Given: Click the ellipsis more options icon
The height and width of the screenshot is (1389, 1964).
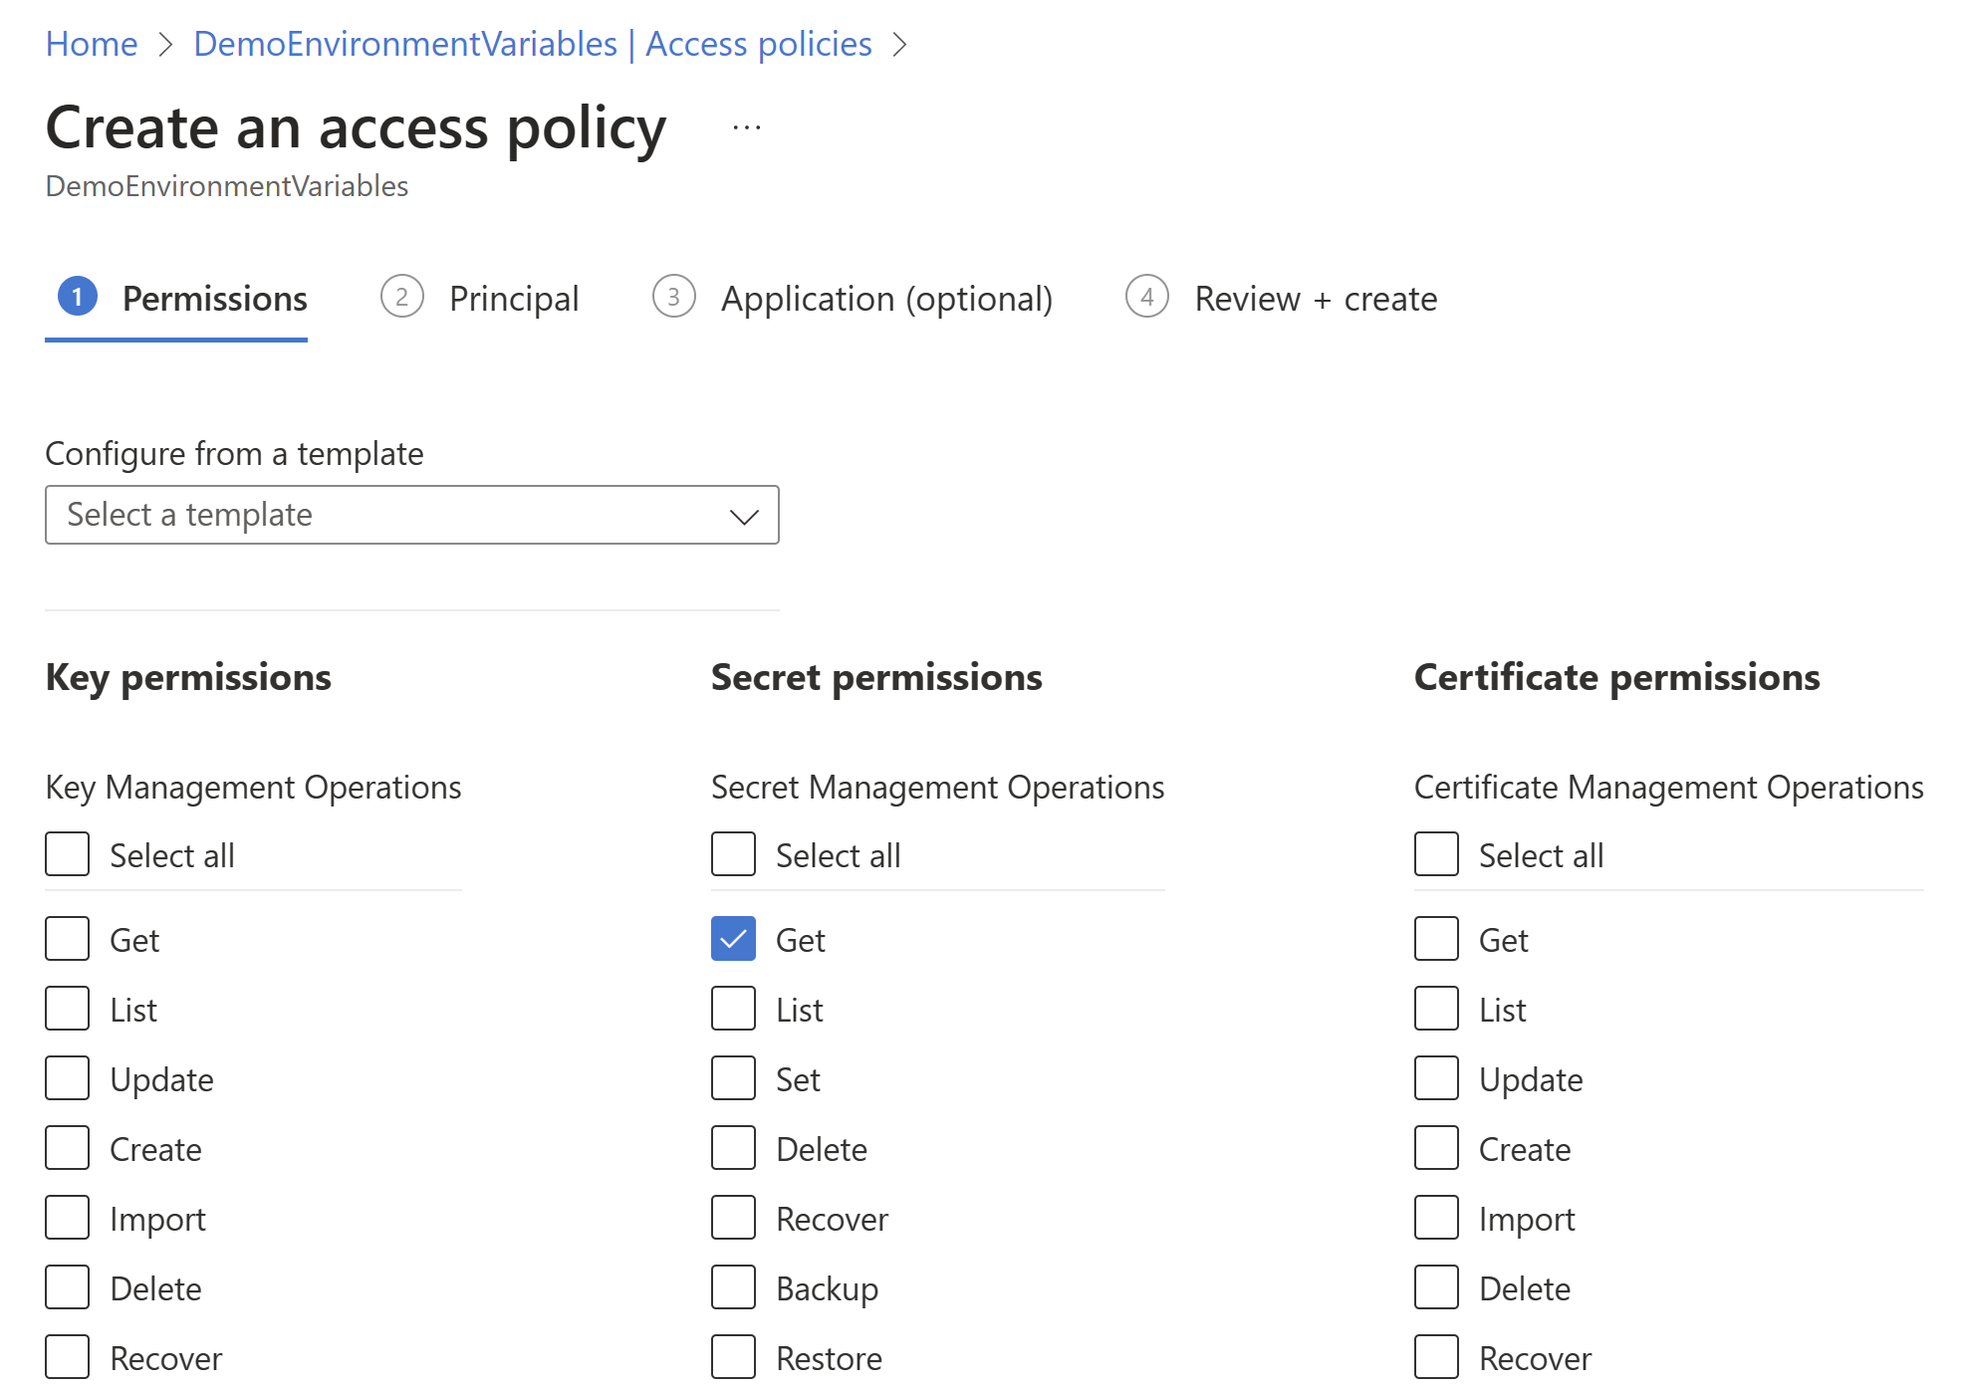Looking at the screenshot, I should 746,128.
